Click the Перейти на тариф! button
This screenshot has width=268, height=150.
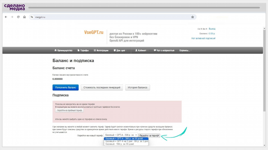point(149,136)
